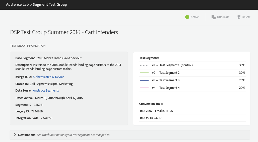Screen dimensions: 258x142
Task: Click the blue Test Segment 3 line swatch
Action: (144, 80)
